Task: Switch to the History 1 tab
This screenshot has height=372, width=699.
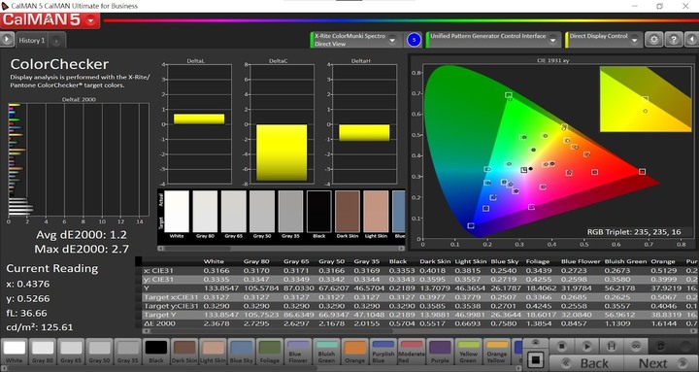Action: point(32,40)
